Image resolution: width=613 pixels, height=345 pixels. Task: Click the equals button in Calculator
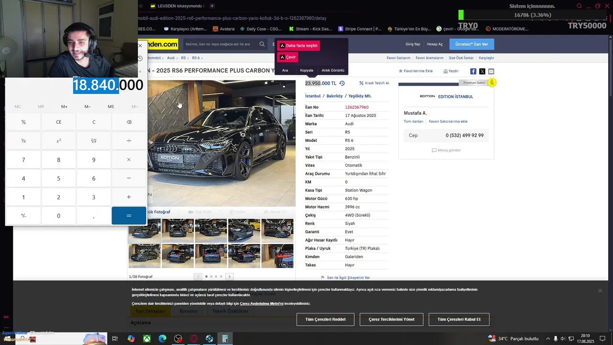129,216
